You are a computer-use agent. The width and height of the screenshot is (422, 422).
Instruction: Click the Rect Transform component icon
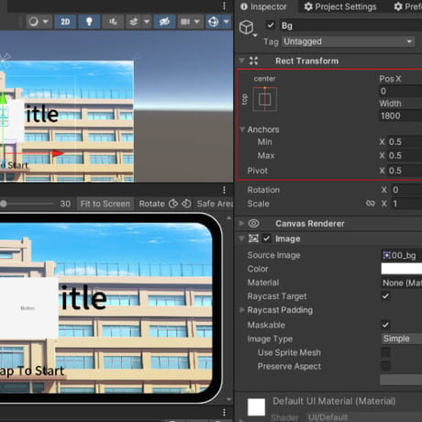[253, 61]
